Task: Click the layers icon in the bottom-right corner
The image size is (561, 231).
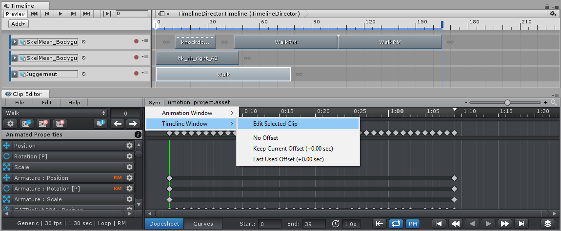Action: click(548, 224)
